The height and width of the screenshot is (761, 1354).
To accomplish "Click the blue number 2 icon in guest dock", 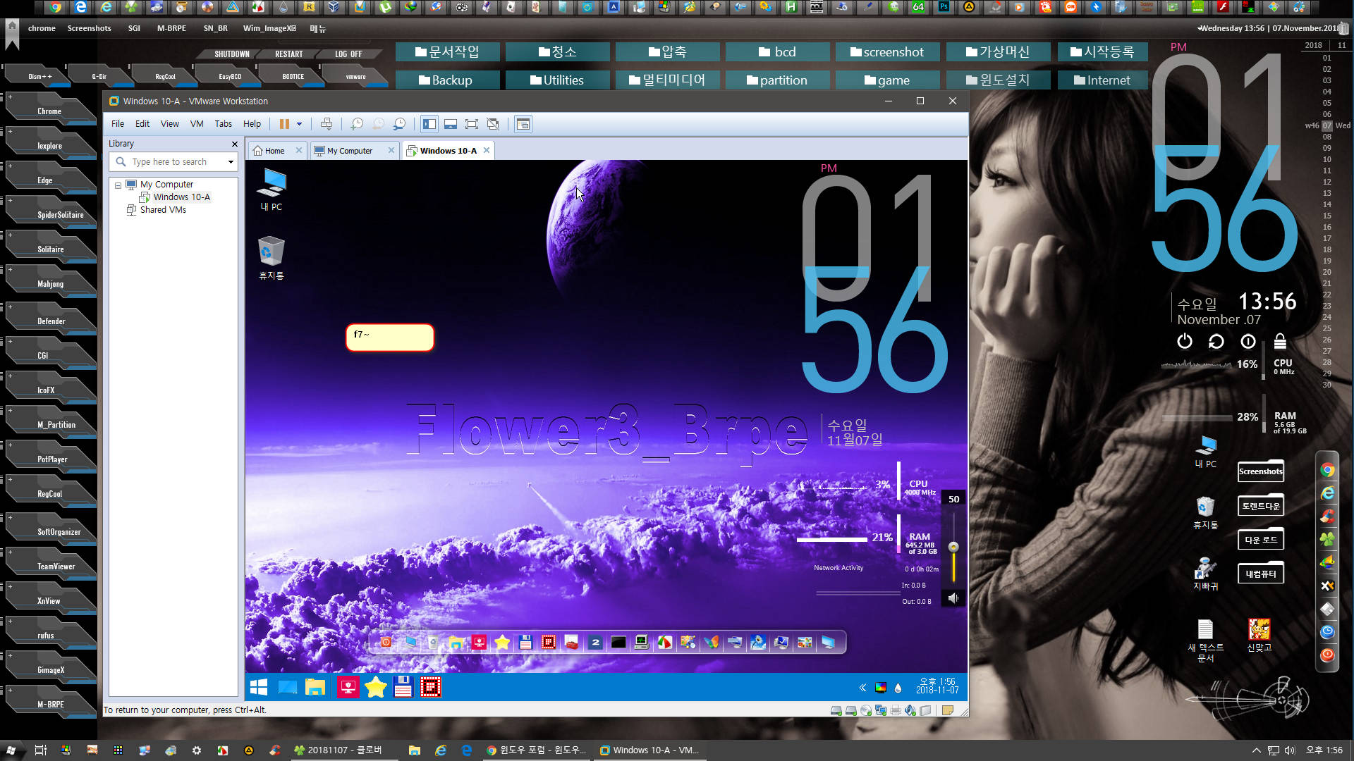I will click(x=595, y=643).
